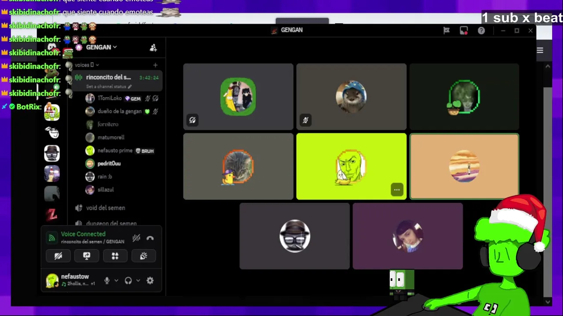This screenshot has height=316, width=563.
Task: Click the muted mic icon on otter tile
Action: (305, 120)
